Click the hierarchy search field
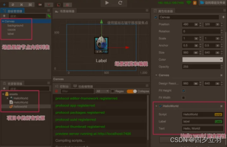227x147 pixels. pyautogui.click(x=27, y=16)
